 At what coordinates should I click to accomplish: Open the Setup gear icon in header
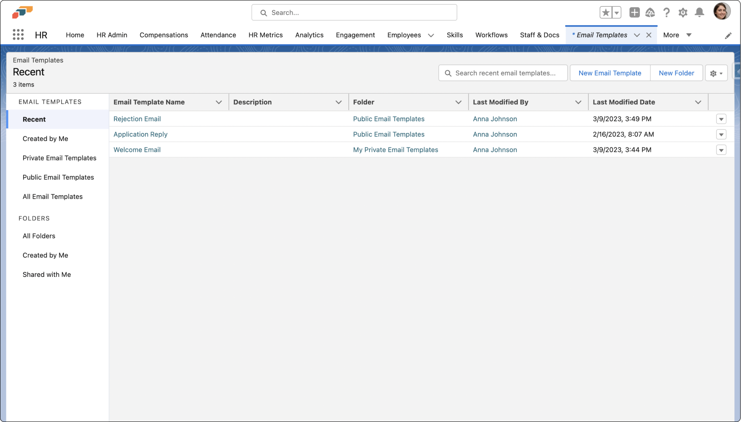683,13
